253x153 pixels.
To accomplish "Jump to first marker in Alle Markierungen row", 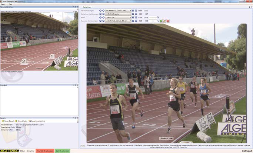I will (100, 11).
